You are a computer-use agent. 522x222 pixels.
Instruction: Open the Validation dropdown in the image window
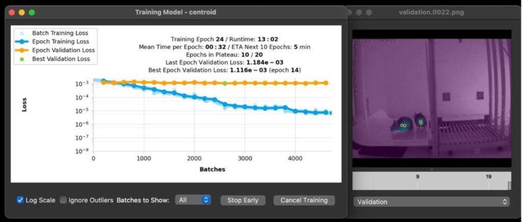431,202
